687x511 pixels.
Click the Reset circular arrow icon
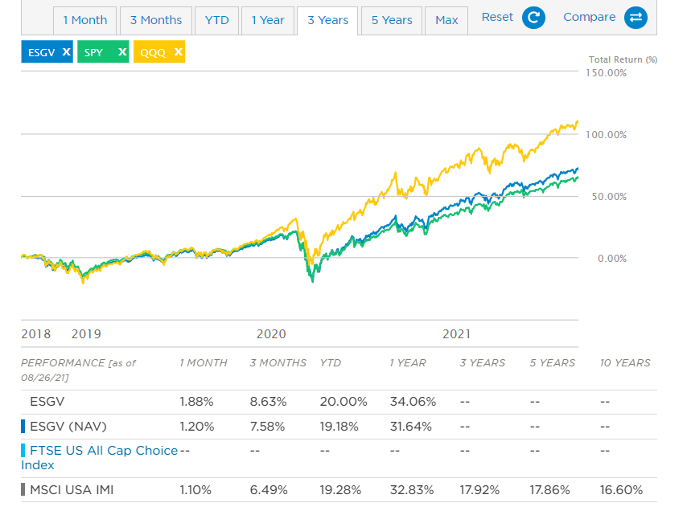pos(533,18)
